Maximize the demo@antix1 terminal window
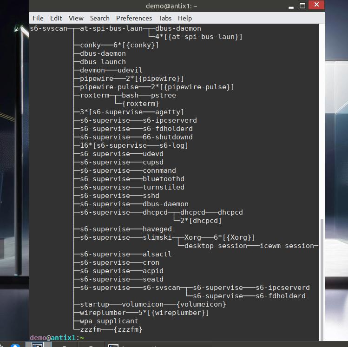Screen dimensions: 348x347 click(x=302, y=6)
